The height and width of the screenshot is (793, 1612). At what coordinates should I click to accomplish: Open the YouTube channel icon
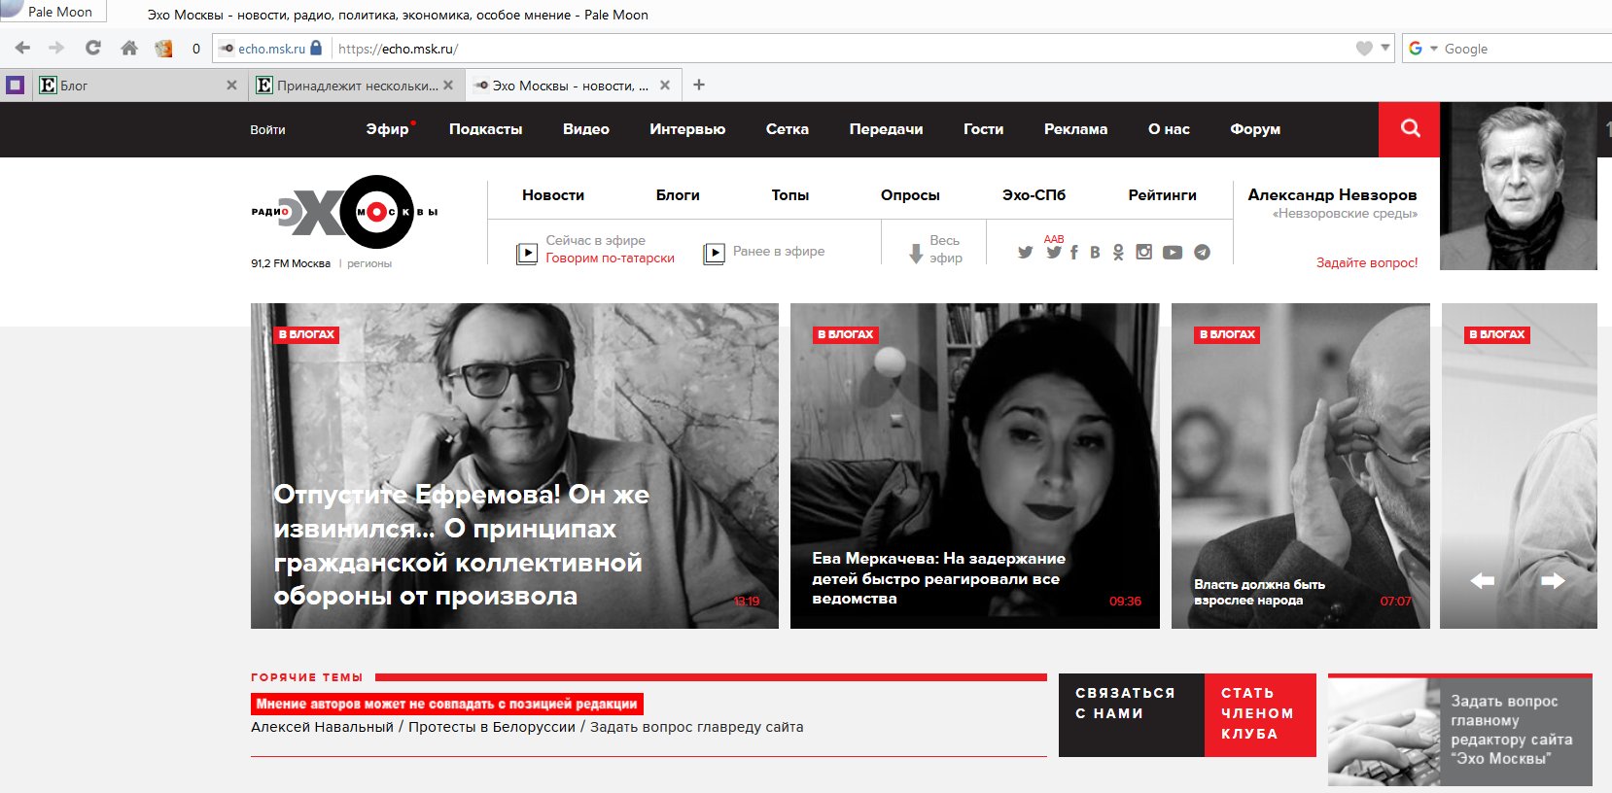click(1173, 253)
